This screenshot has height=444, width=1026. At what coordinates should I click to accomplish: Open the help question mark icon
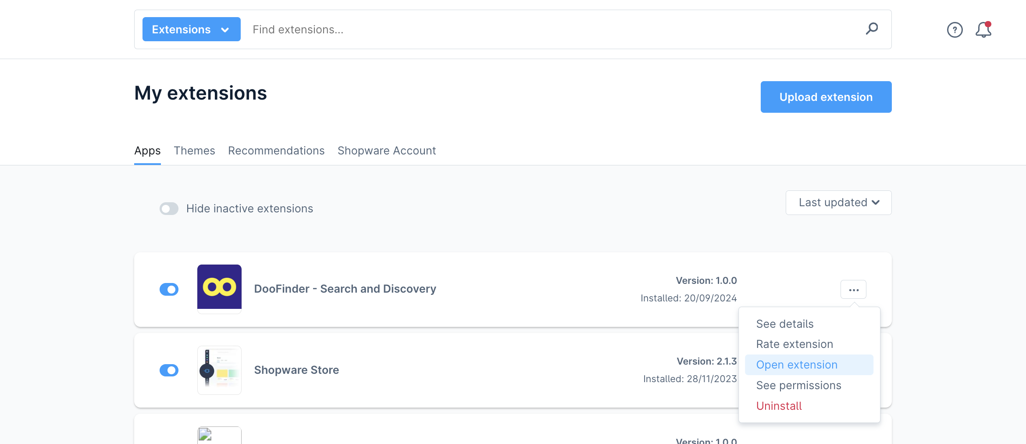click(x=955, y=30)
